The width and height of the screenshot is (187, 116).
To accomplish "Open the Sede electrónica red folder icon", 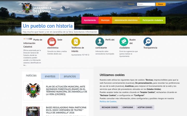I will (52, 42).
